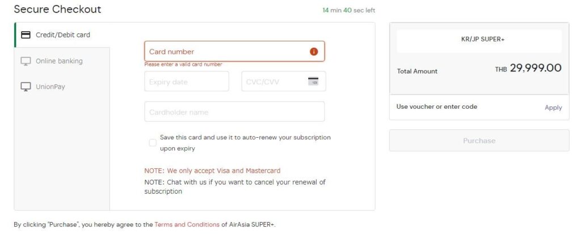Click the Online banking monitor icon
Screen dimensions: 581x234
pos(26,61)
